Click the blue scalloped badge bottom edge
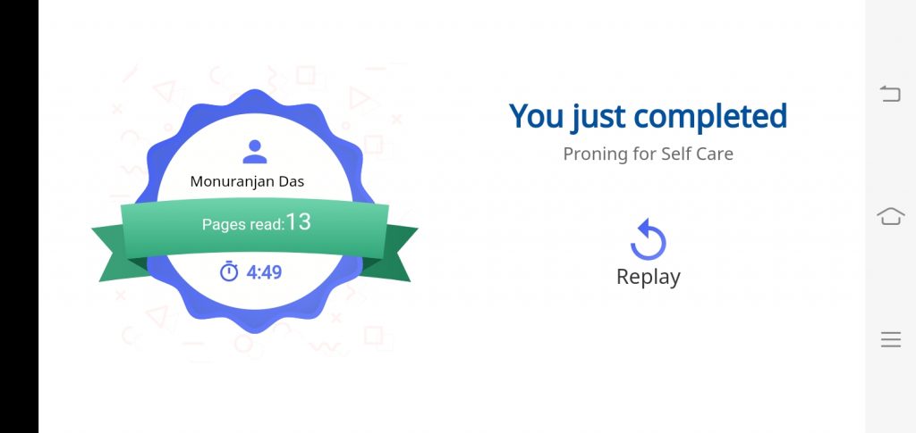This screenshot has height=433, width=916. [255, 321]
